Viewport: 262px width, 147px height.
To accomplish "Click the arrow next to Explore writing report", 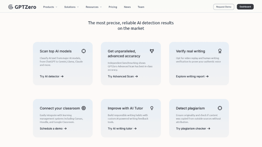I will click(x=207, y=76).
